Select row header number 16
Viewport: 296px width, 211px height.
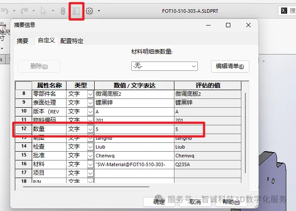(x=24, y=164)
